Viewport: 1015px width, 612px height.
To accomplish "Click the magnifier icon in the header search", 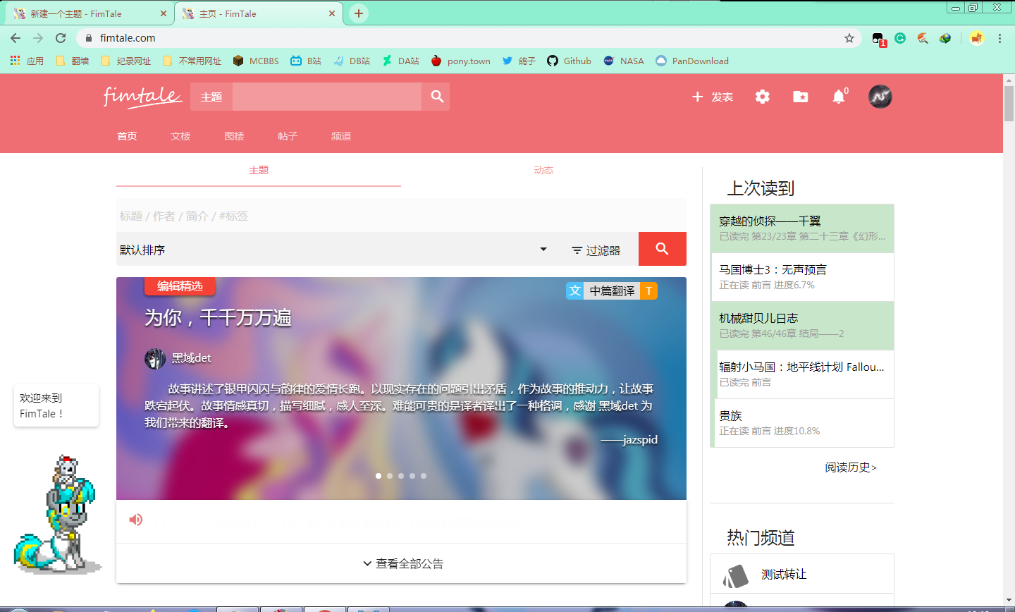I will point(437,97).
